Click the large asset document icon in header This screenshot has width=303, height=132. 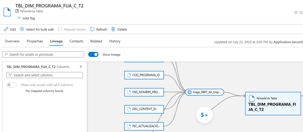pos(7,12)
